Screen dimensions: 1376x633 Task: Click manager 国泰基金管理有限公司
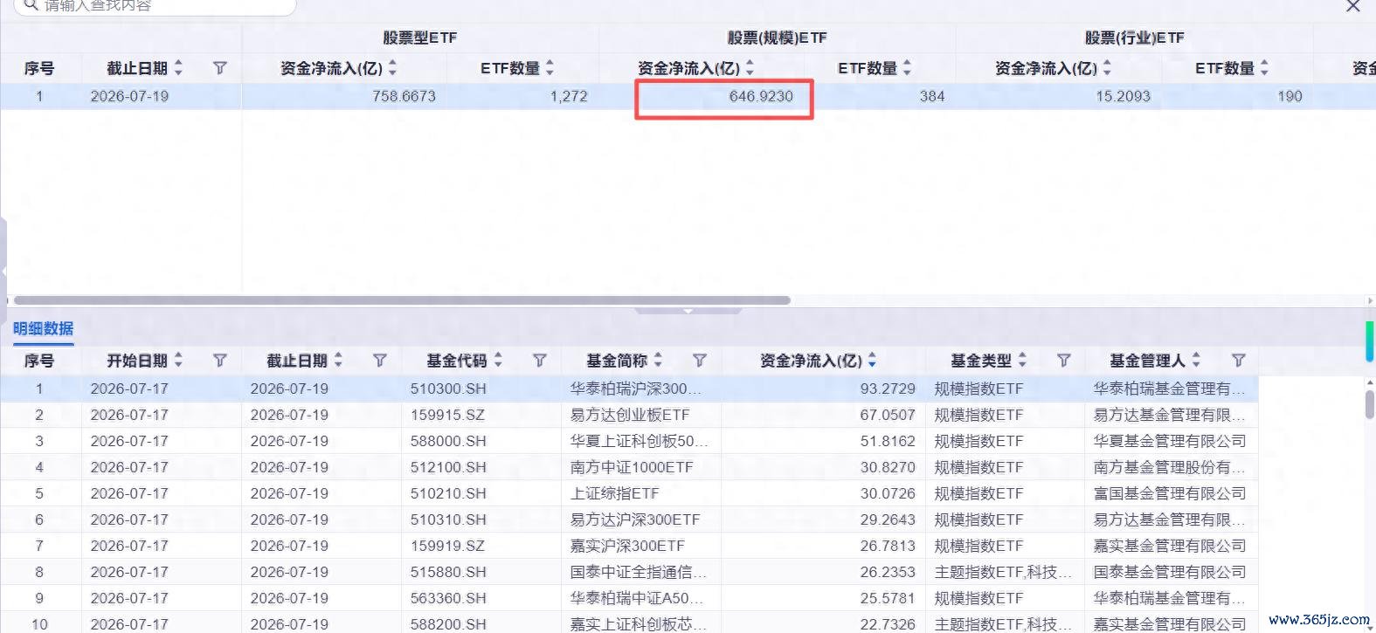pyautogui.click(x=1170, y=572)
